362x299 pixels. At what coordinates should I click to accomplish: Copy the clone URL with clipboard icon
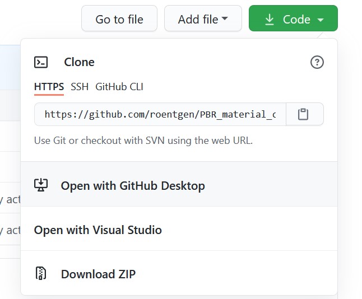pyautogui.click(x=303, y=114)
